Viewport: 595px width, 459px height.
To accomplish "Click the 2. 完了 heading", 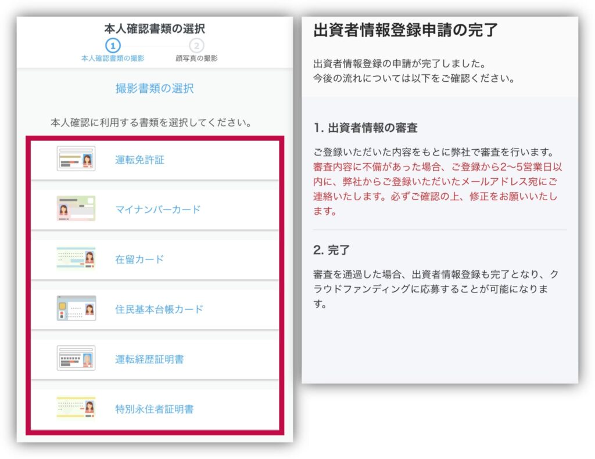I will pyautogui.click(x=331, y=250).
